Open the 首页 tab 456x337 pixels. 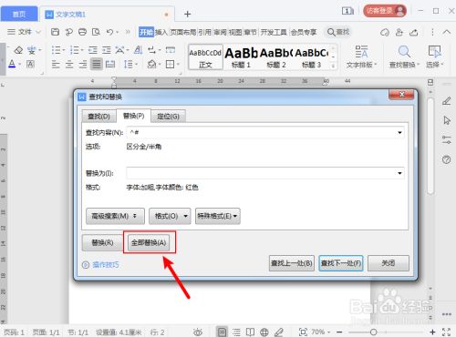point(19,14)
